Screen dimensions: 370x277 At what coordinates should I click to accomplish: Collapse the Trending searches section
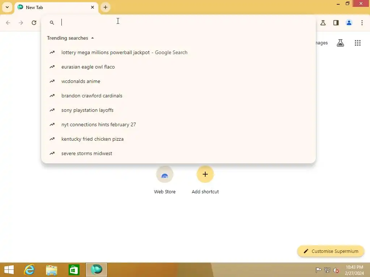coord(92,38)
